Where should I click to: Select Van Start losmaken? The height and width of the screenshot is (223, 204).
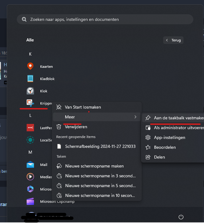[x=83, y=107]
